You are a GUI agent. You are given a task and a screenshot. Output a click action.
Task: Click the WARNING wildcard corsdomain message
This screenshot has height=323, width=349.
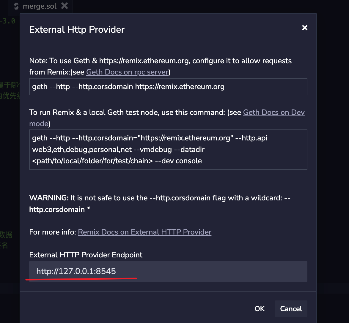point(159,203)
